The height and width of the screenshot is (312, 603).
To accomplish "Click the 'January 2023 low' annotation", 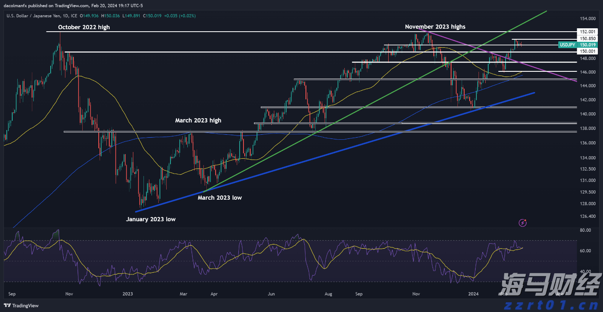I will coord(151,219).
